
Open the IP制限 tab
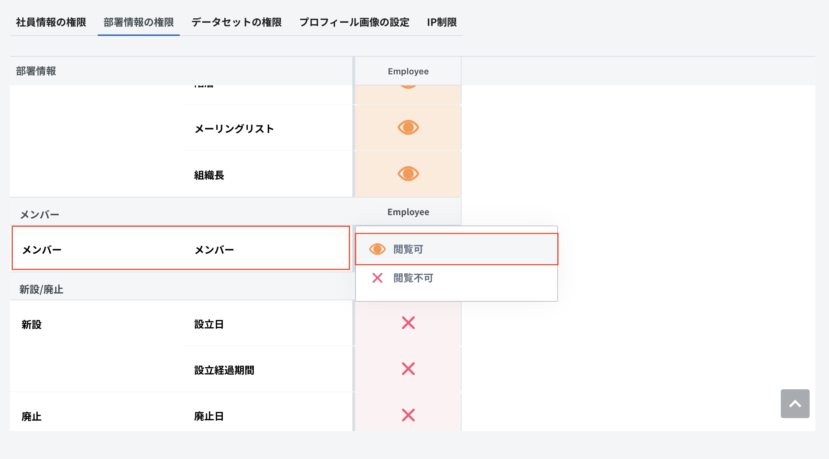tap(442, 22)
